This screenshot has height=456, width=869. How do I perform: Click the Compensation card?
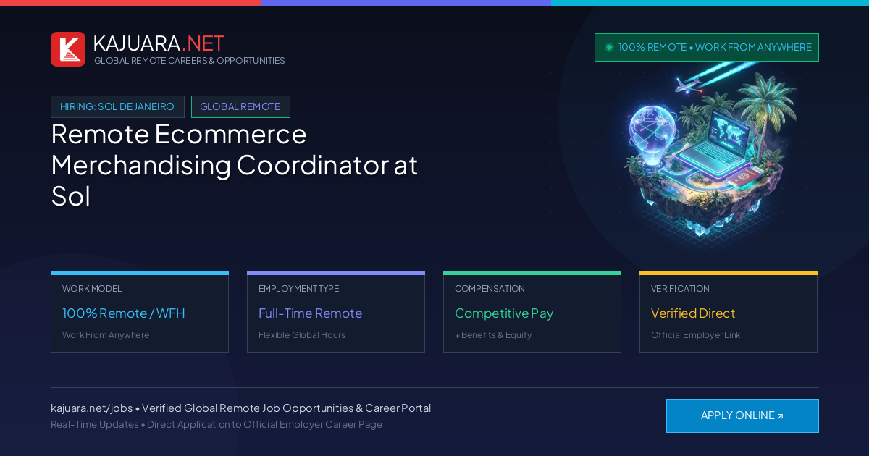click(532, 312)
